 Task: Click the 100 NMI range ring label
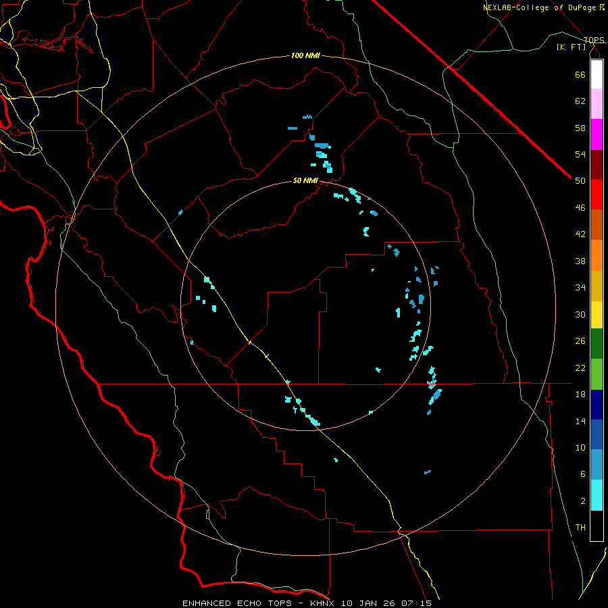tap(305, 55)
